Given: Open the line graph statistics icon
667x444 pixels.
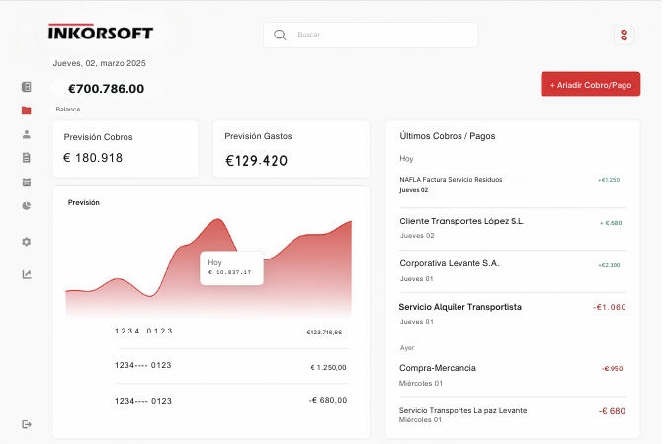Looking at the screenshot, I should click(x=27, y=274).
